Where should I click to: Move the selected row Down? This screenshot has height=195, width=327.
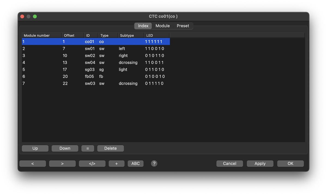click(65, 148)
